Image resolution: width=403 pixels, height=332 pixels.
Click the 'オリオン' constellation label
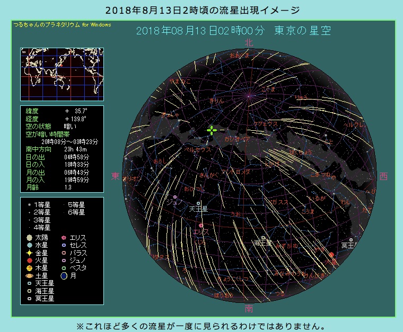132,178
